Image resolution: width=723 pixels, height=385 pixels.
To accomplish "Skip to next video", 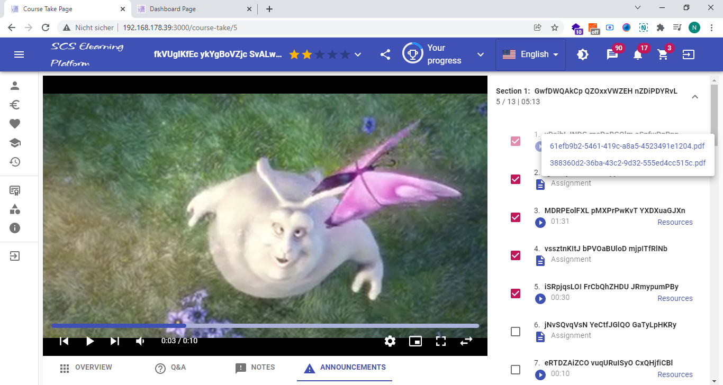I will pyautogui.click(x=115, y=341).
